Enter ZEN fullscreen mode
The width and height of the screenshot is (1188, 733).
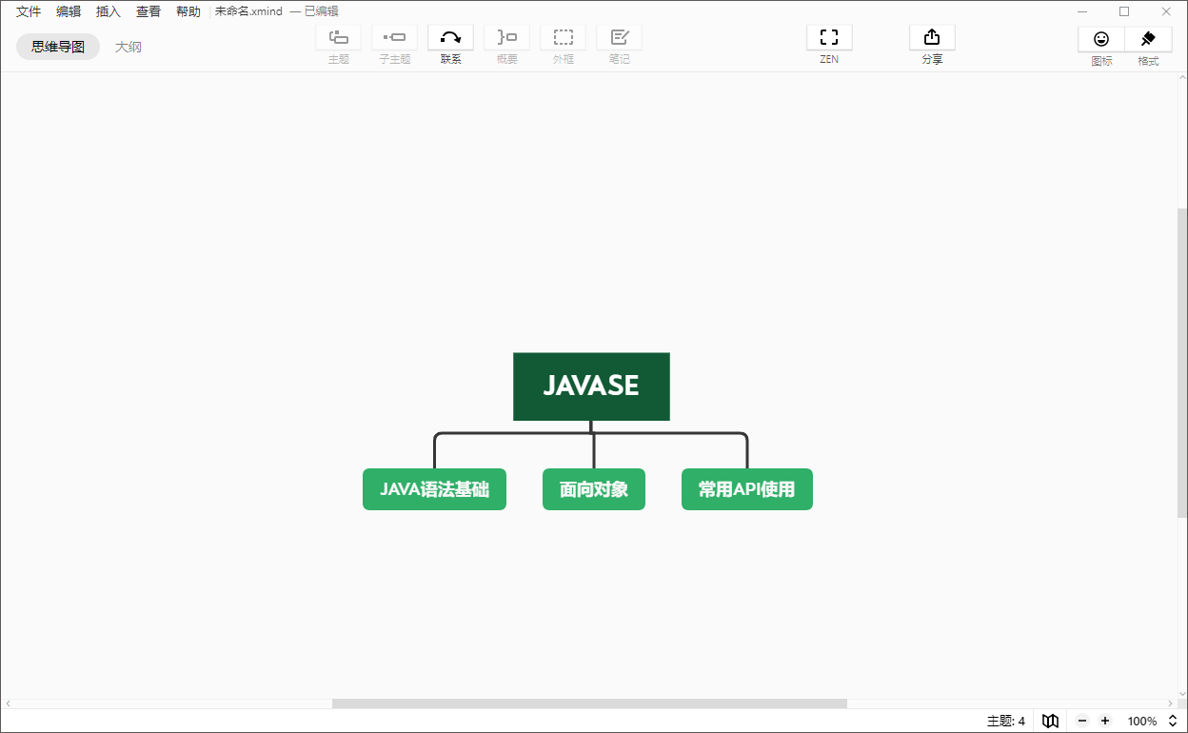829,38
